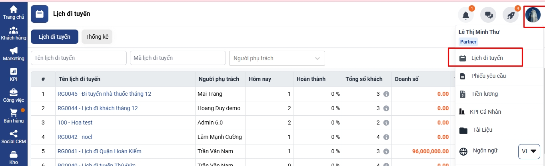Viewport: 545px width, 166px height.
Task: Open Khách hàng in sidebar
Action: pyautogui.click(x=14, y=34)
